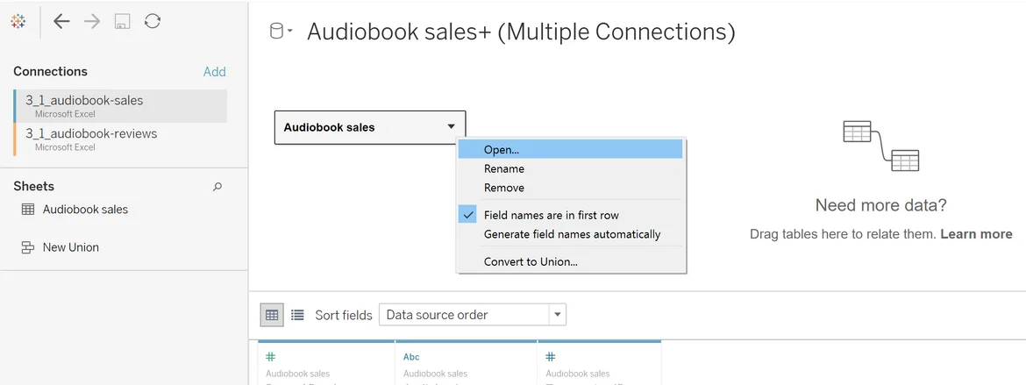Viewport: 1026px width, 385px height.
Task: Switch to metadata list view
Action: coord(297,315)
